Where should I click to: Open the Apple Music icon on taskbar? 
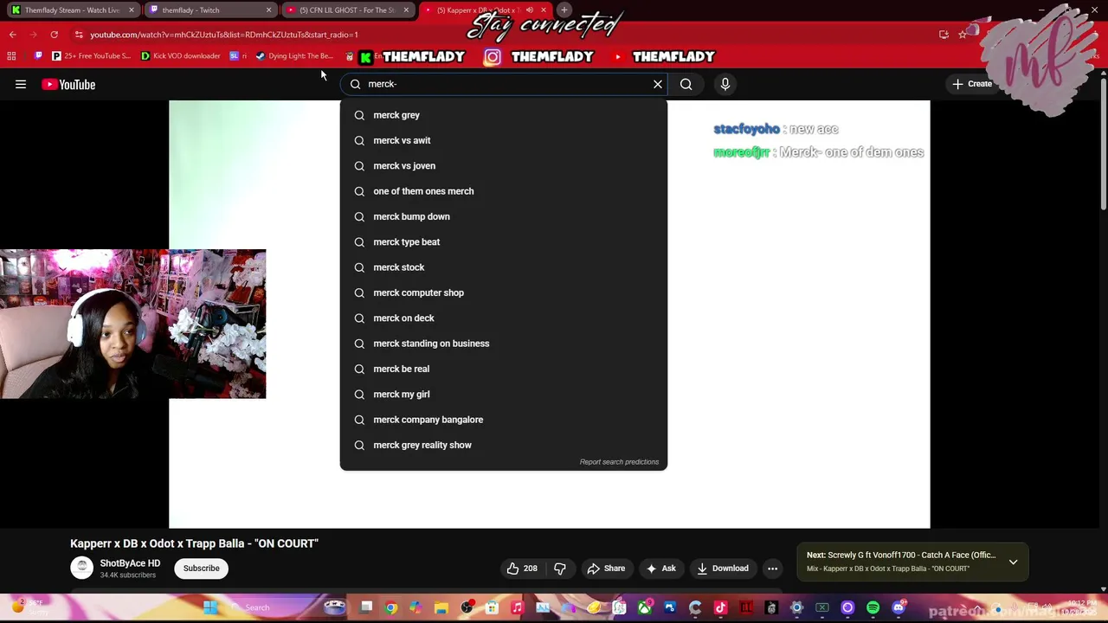517,607
